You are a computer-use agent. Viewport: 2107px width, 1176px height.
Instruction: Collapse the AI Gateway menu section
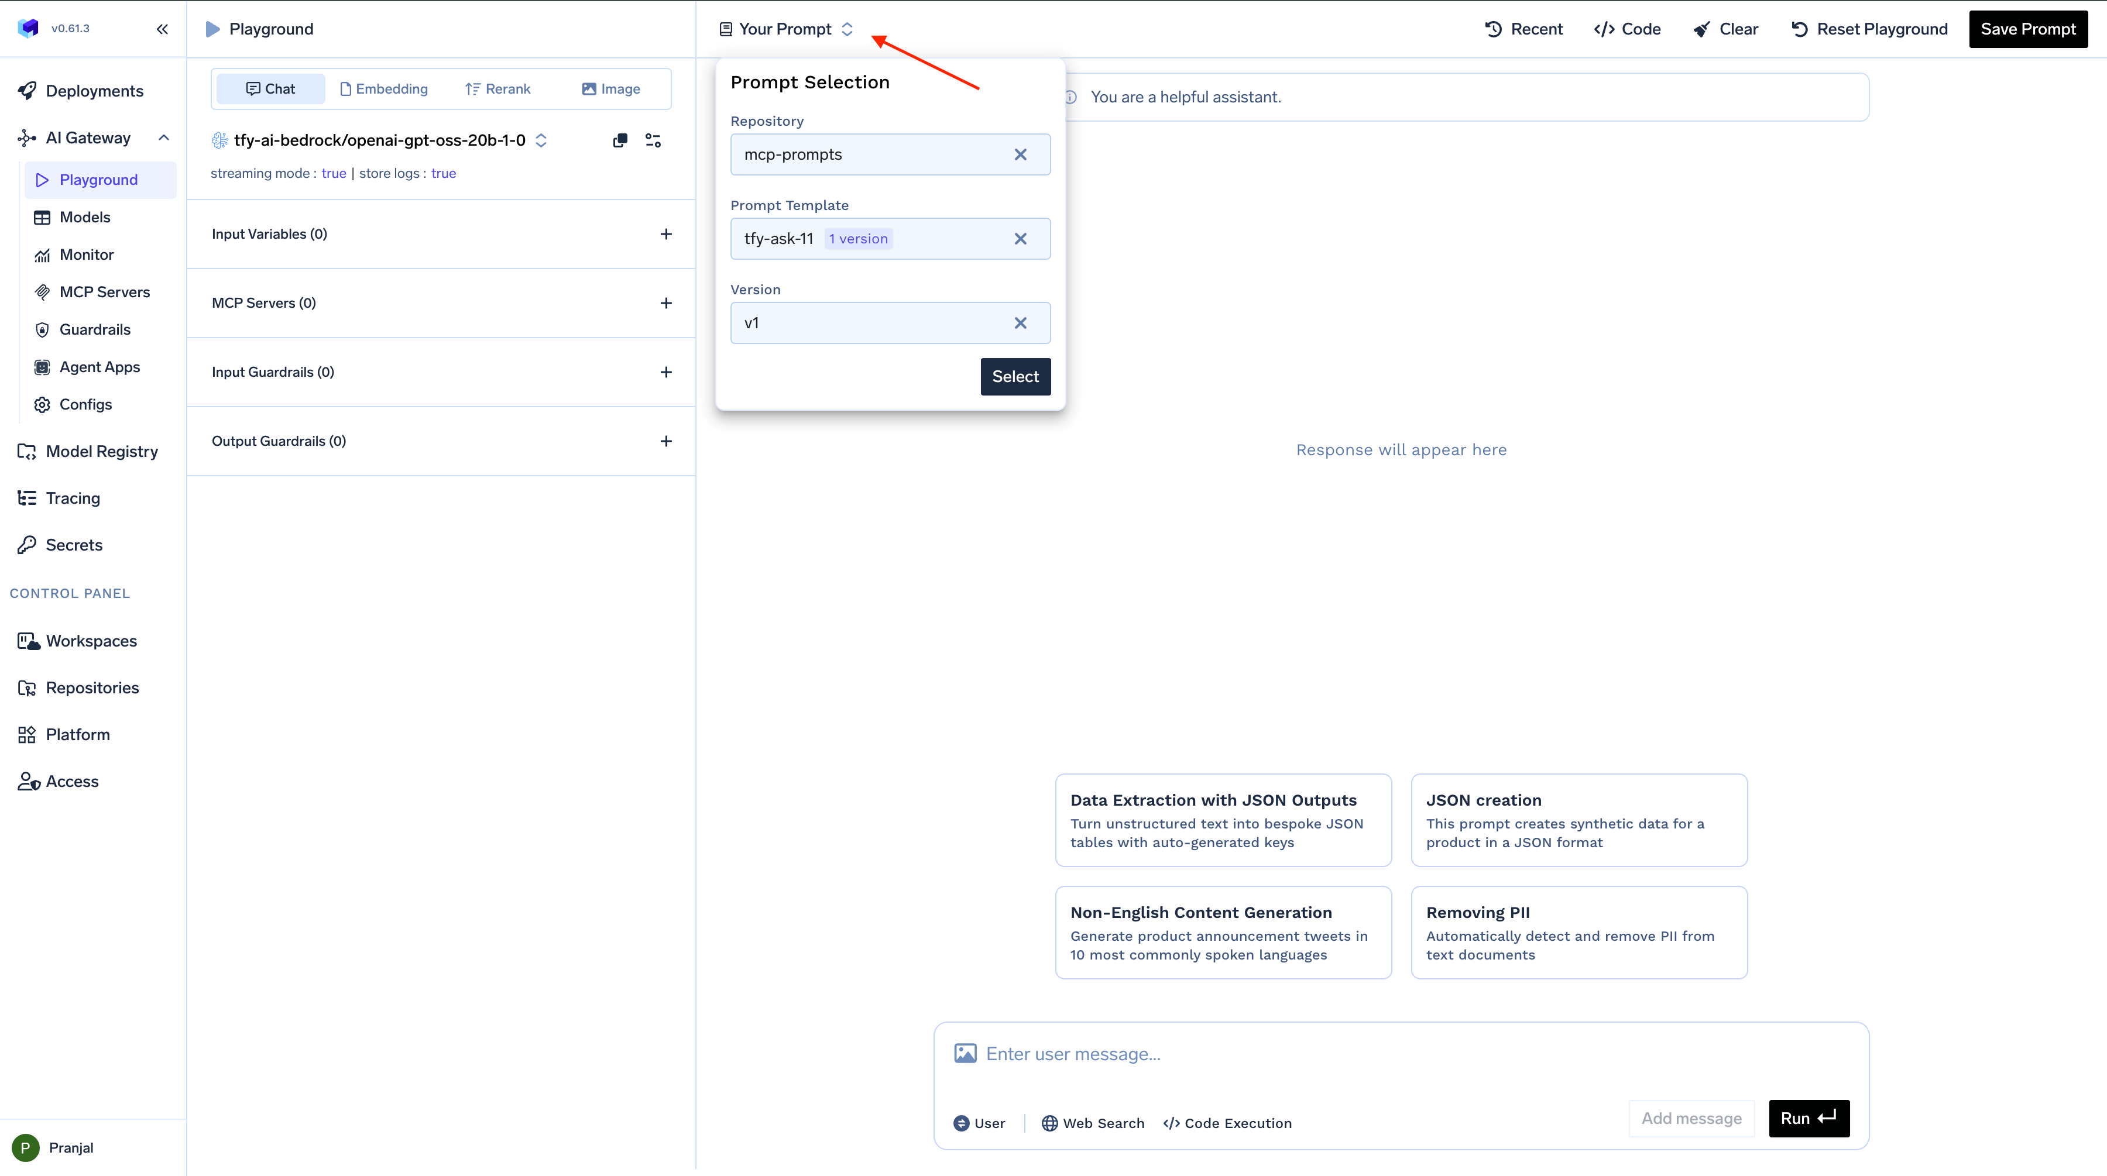[x=164, y=137]
